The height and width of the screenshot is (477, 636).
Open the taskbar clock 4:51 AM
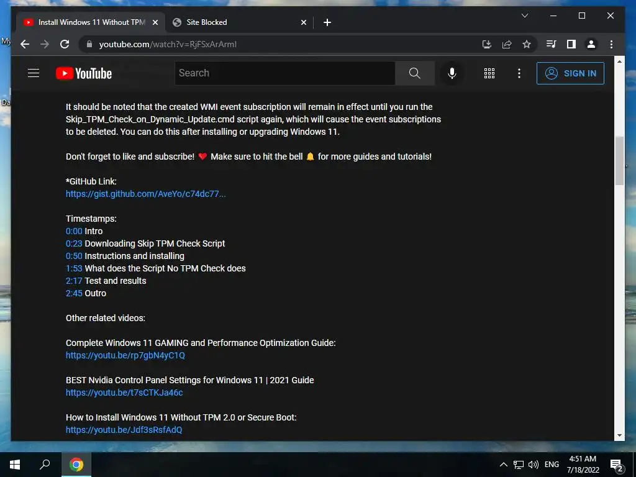[x=583, y=465]
